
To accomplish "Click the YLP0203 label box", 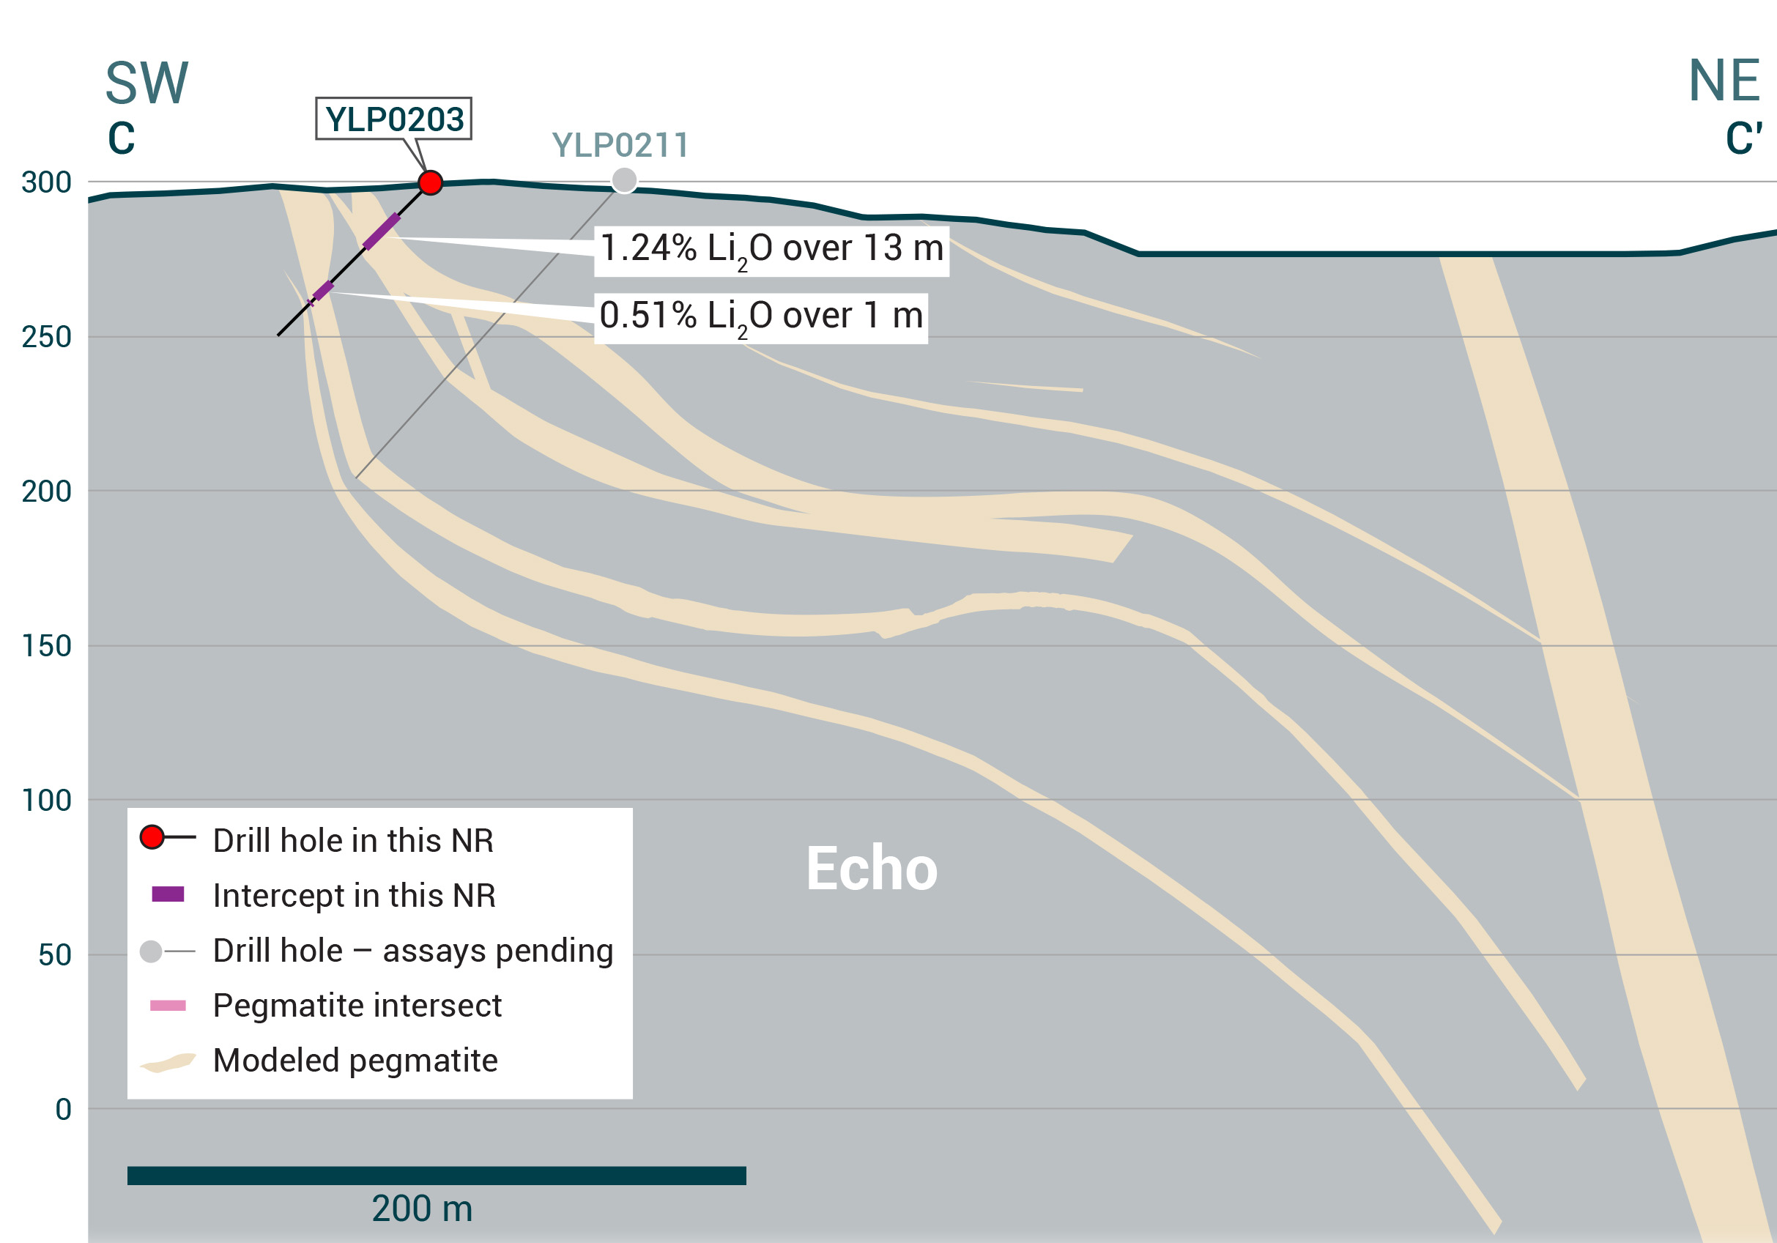I will click(x=394, y=119).
